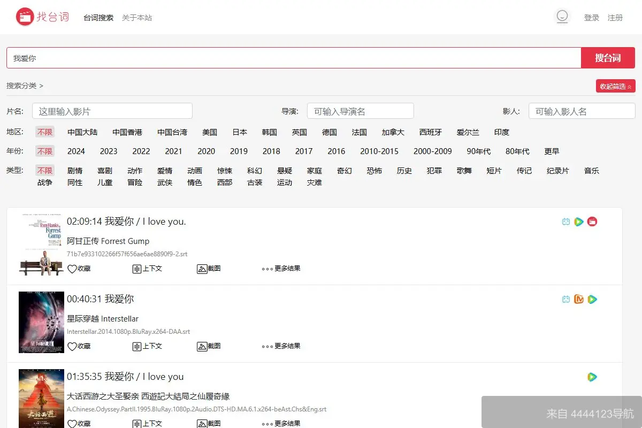The height and width of the screenshot is (428, 642).
Task: Click the 大话西游 poster thumbnail
Action: (x=41, y=399)
